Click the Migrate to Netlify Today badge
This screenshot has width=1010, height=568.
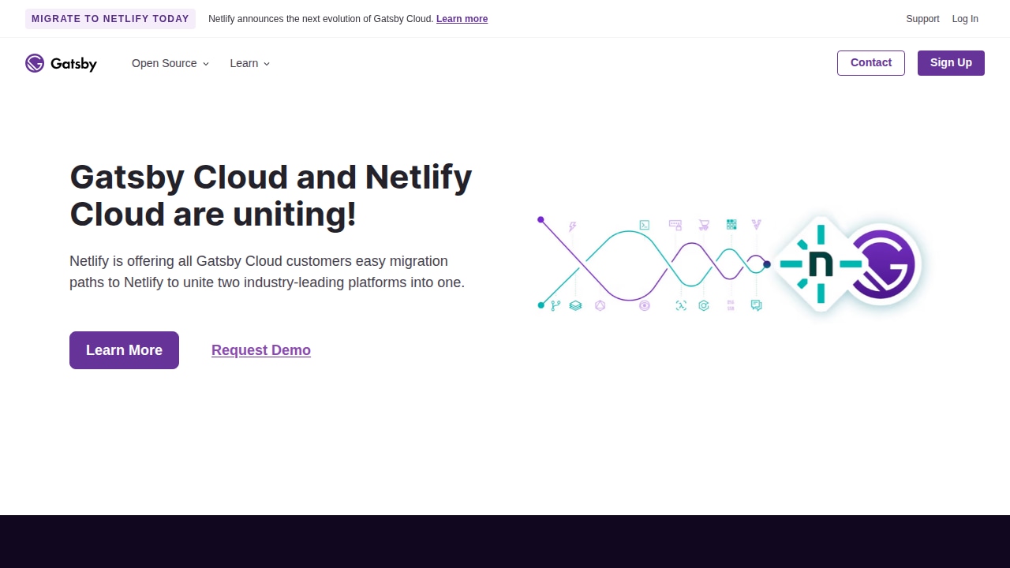point(110,19)
